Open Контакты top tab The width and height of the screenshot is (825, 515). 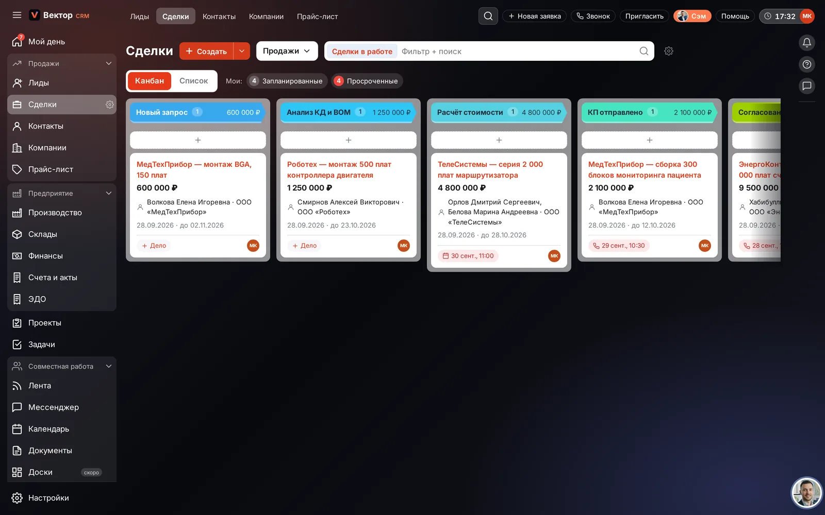[x=219, y=16]
